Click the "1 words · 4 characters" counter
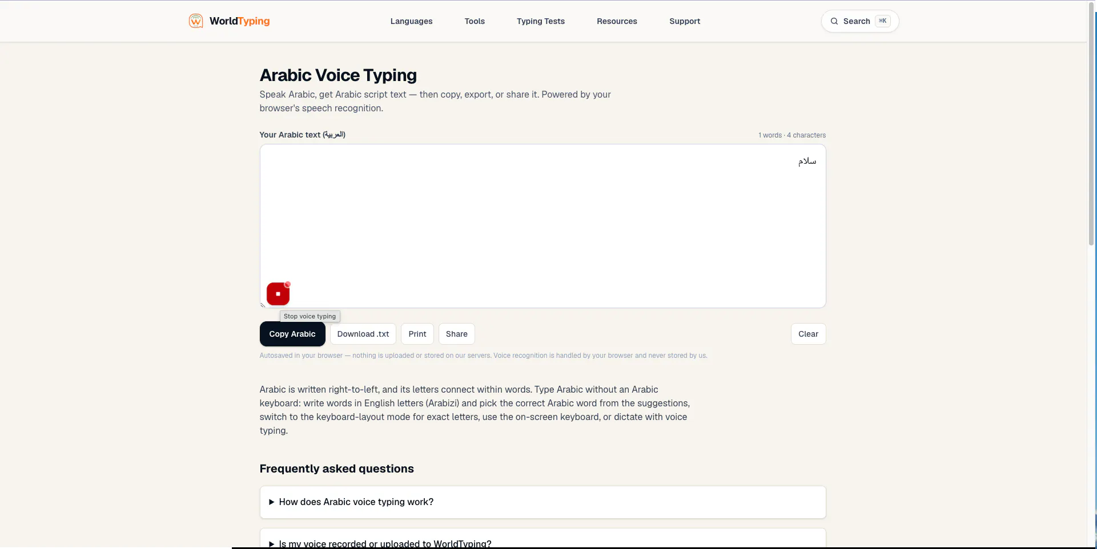1097x549 pixels. coord(792,135)
